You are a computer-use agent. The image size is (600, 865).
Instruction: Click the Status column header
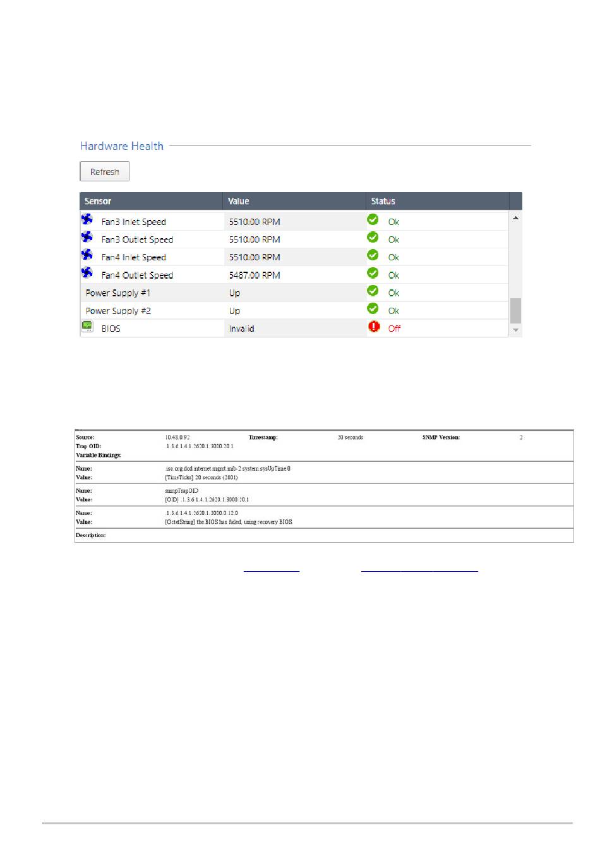tap(437, 201)
